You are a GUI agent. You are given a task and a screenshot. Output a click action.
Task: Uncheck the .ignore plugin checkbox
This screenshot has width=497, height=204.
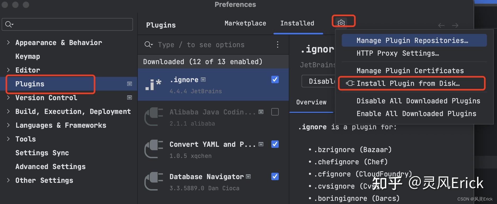coord(275,79)
